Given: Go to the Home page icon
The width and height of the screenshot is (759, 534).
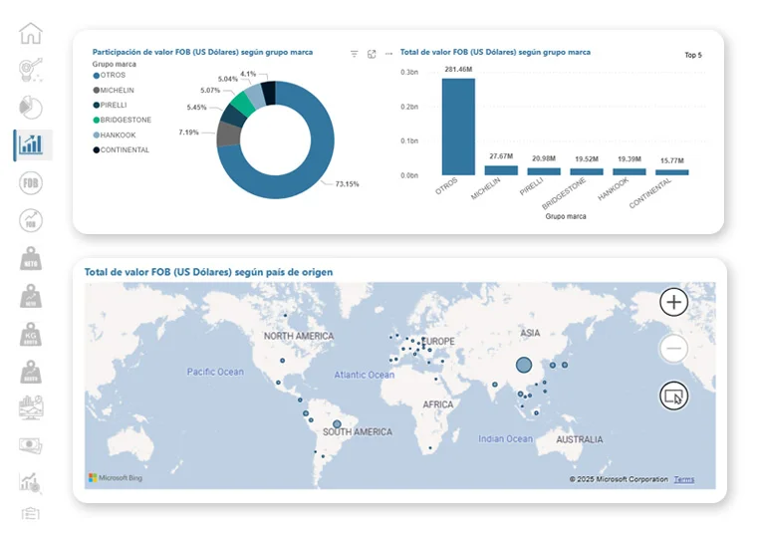Looking at the screenshot, I should pyautogui.click(x=31, y=34).
